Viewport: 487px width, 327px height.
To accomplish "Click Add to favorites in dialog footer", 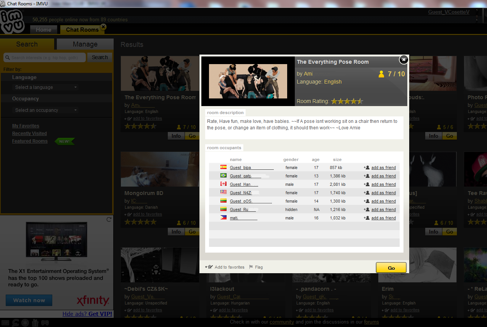I will (229, 267).
